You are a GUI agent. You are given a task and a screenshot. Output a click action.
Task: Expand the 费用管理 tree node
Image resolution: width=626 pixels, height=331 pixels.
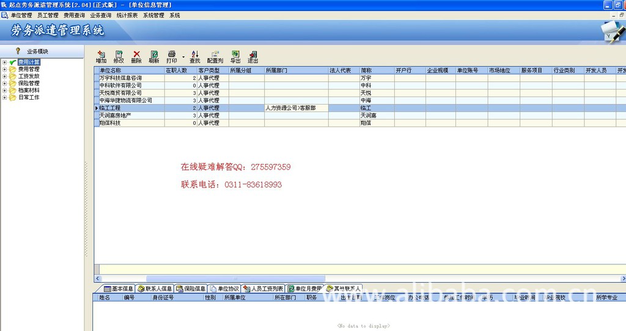tap(5, 69)
